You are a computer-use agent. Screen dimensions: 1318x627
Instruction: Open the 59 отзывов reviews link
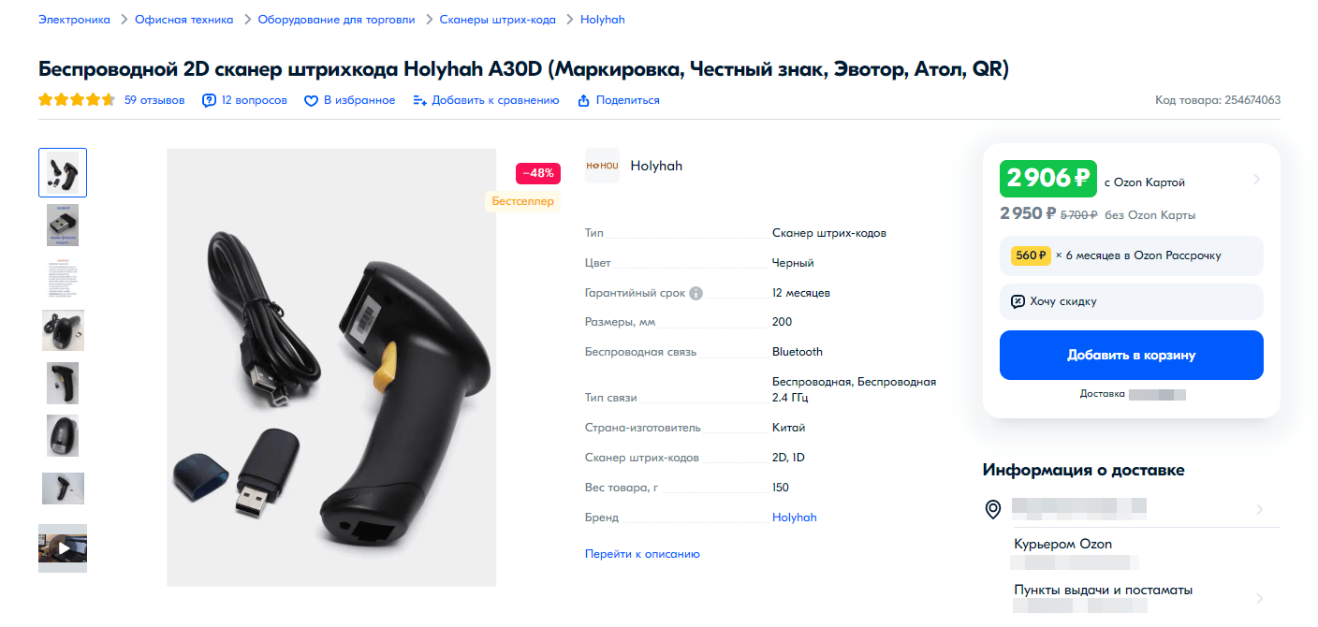point(154,100)
